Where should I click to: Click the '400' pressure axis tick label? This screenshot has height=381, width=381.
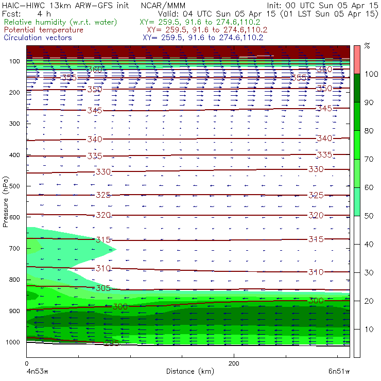point(14,155)
